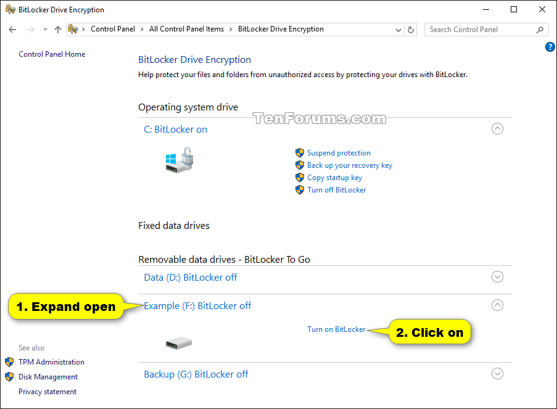Select All Control Panel Items breadcrumb
This screenshot has width=557, height=409.
(x=186, y=29)
